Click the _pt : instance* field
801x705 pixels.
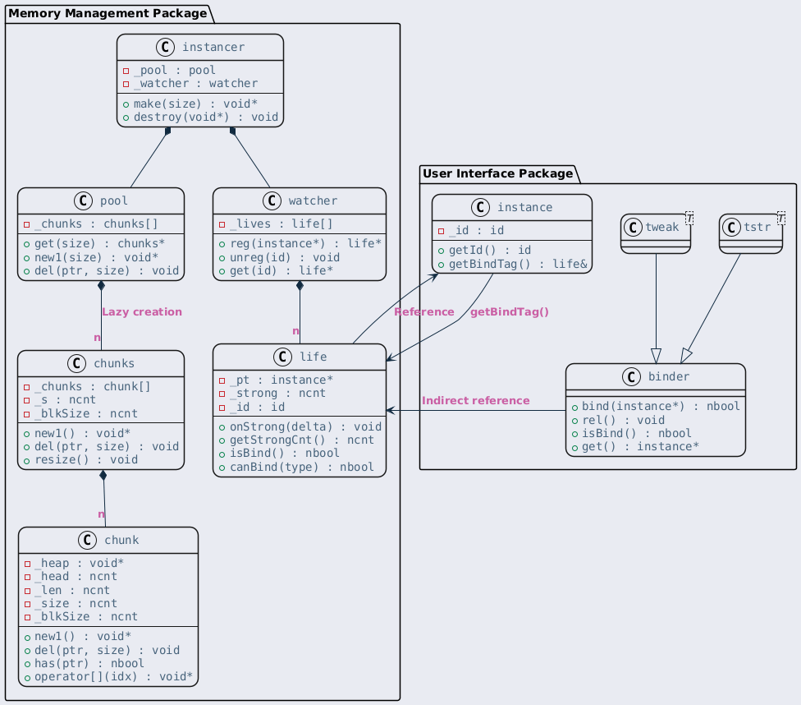pos(281,380)
